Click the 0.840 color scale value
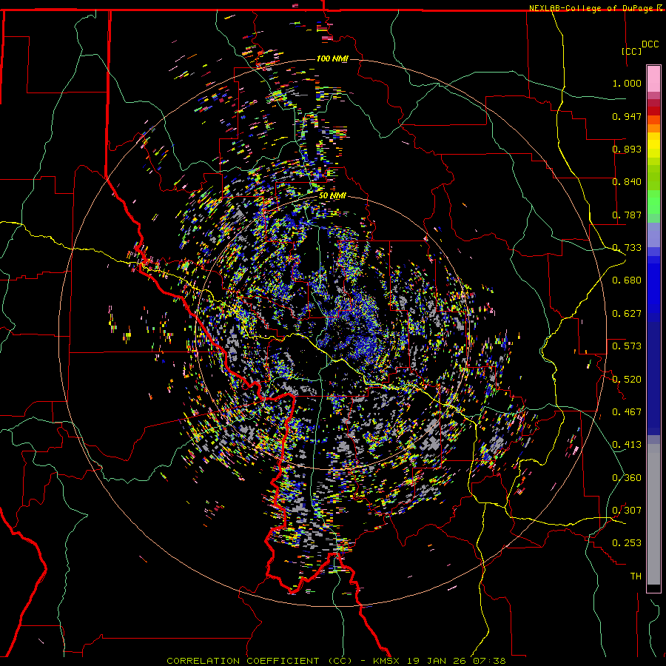The image size is (666, 666). coord(627,182)
